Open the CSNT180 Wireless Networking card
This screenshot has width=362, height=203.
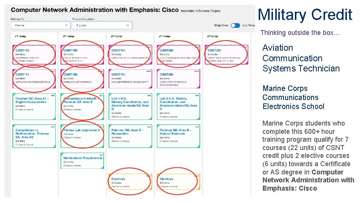[82, 79]
